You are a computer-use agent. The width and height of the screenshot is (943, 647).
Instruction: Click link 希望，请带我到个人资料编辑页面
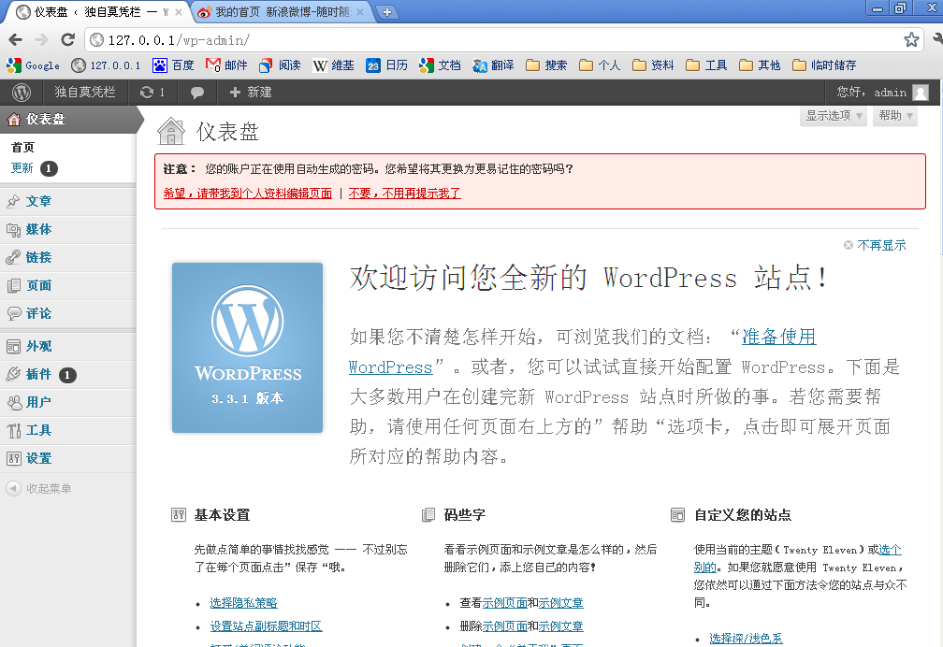[247, 193]
